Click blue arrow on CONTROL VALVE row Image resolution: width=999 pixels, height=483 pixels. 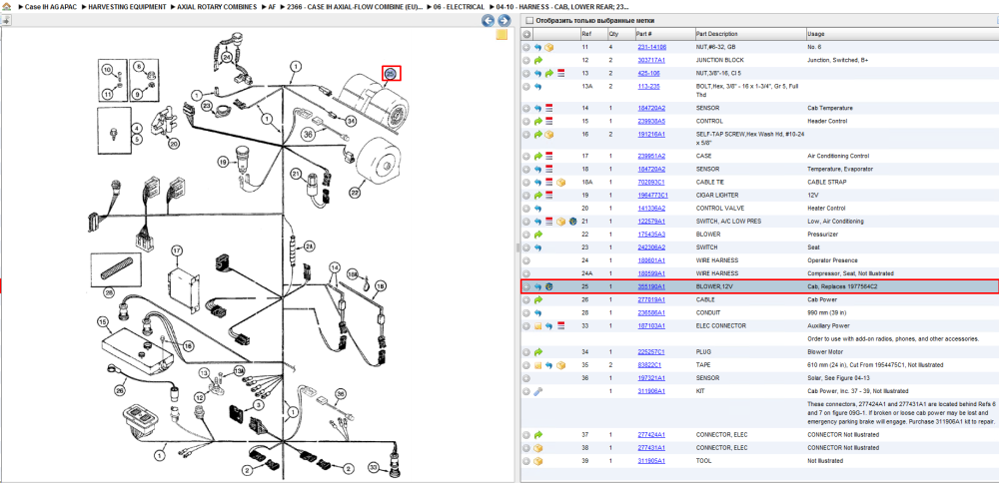(537, 209)
